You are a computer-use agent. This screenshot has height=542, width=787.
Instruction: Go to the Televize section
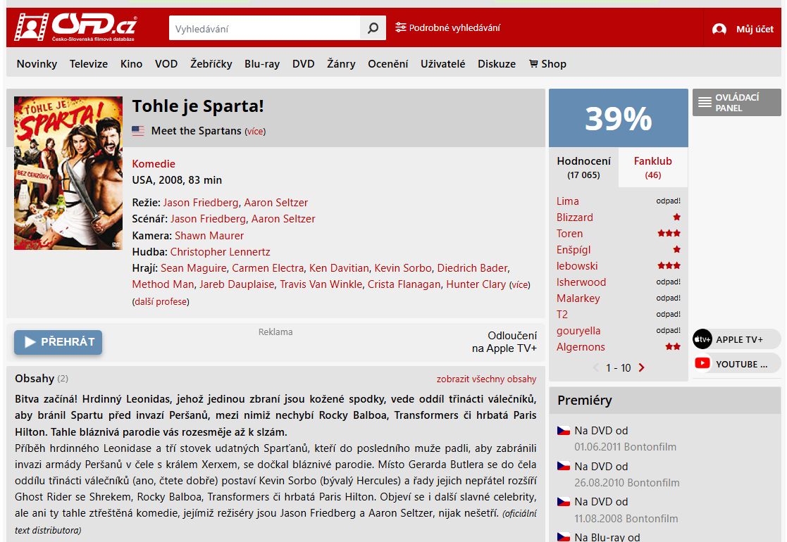89,63
